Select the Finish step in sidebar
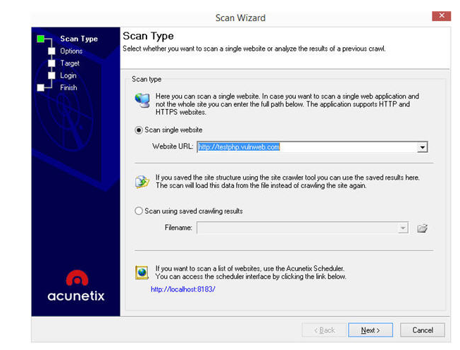 point(68,88)
